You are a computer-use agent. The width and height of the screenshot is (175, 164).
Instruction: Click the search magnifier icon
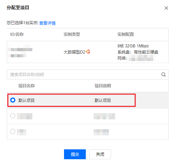pyautogui.click(x=163, y=75)
